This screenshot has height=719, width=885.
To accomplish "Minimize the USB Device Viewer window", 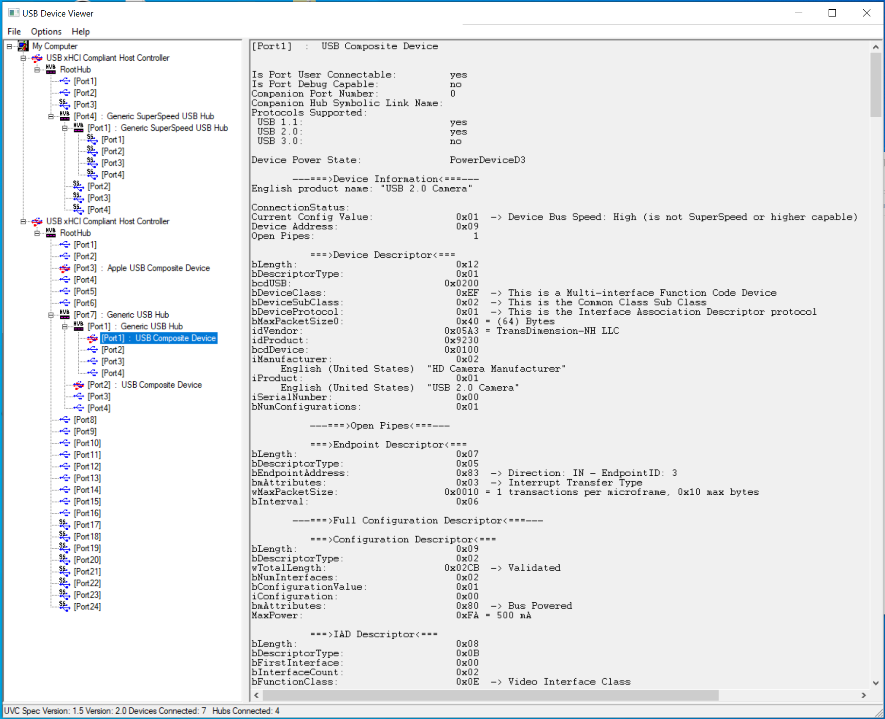I will pyautogui.click(x=798, y=13).
